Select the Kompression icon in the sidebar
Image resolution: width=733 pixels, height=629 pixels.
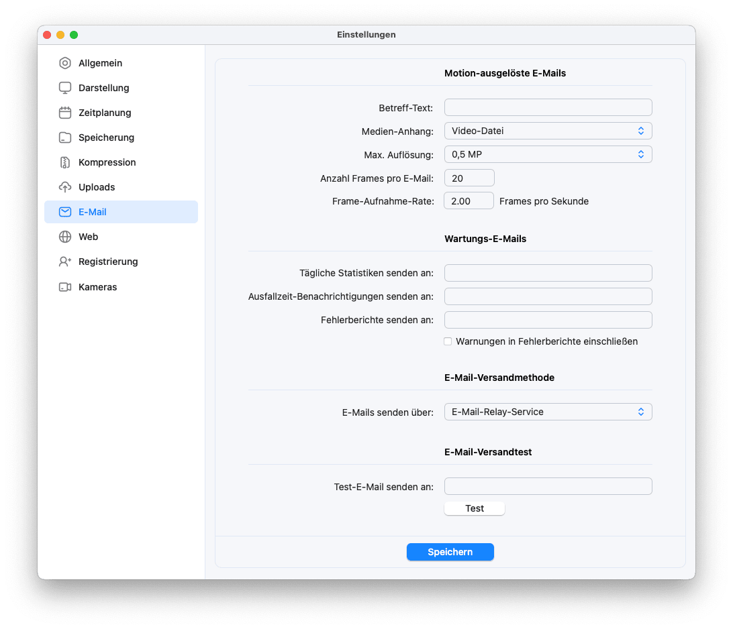(65, 162)
